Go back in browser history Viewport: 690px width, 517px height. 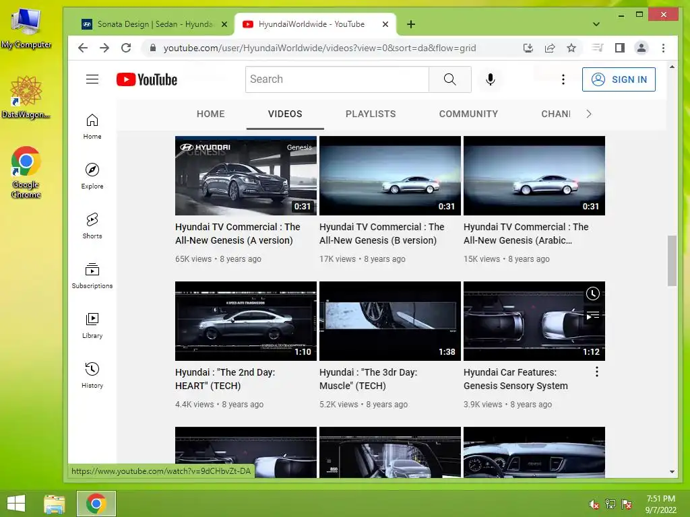coord(83,48)
